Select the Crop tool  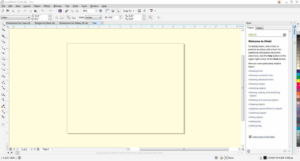(3, 36)
